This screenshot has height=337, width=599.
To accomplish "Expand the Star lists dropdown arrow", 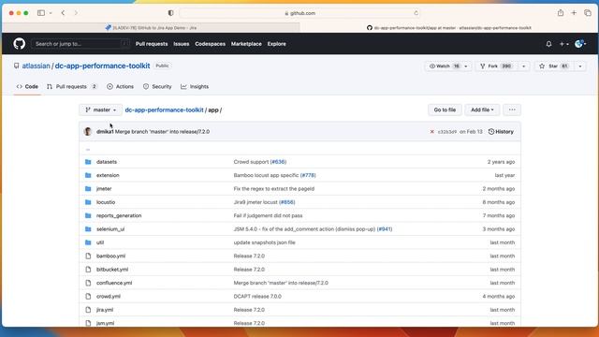I will tap(580, 66).
